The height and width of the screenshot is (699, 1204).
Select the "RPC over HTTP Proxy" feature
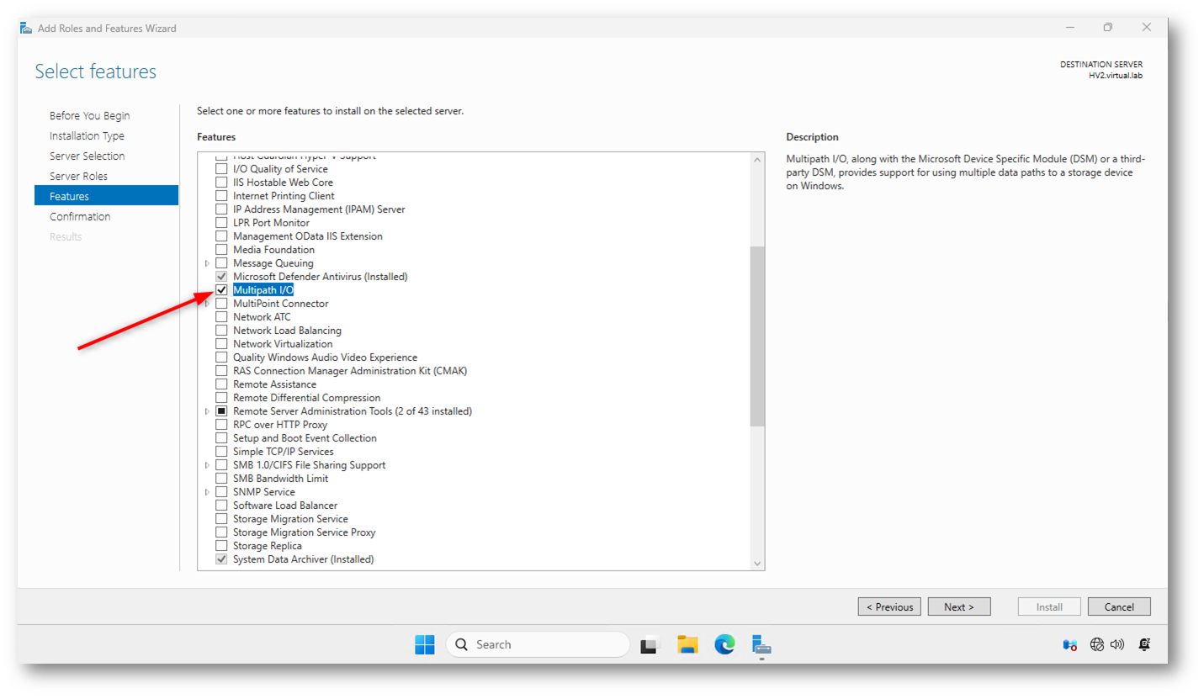(280, 425)
